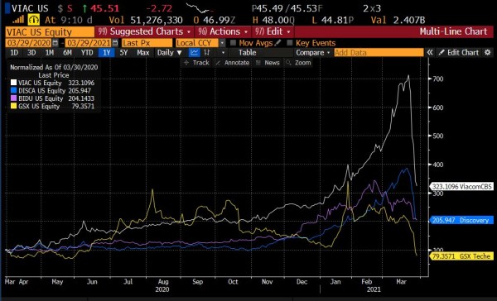The height and width of the screenshot is (301, 497).
Task: Open chart type options dropdown arrow
Action: point(223,53)
